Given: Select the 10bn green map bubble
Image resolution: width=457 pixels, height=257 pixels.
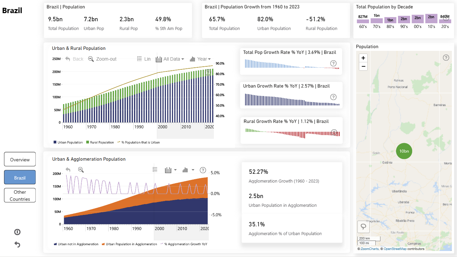Looking at the screenshot, I should tap(404, 151).
